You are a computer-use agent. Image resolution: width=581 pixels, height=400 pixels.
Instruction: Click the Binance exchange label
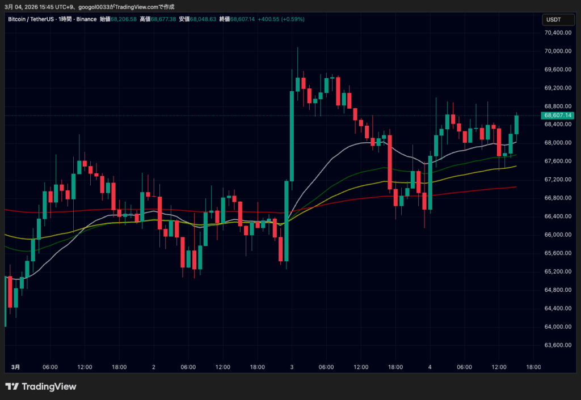(x=86, y=19)
